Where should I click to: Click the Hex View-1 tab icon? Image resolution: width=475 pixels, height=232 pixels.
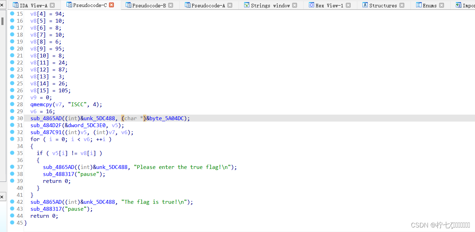311,5
